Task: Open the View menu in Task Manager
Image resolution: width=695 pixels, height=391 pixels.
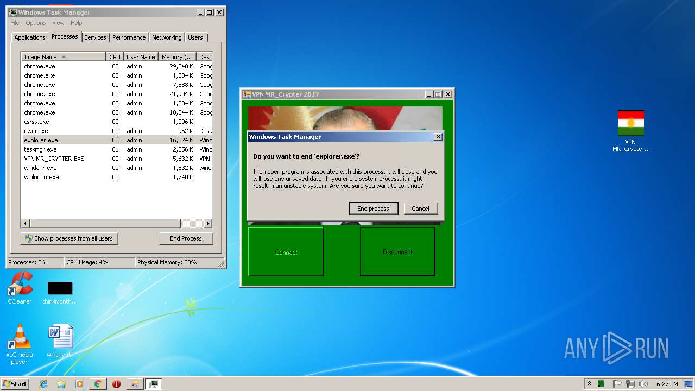Action: point(58,23)
